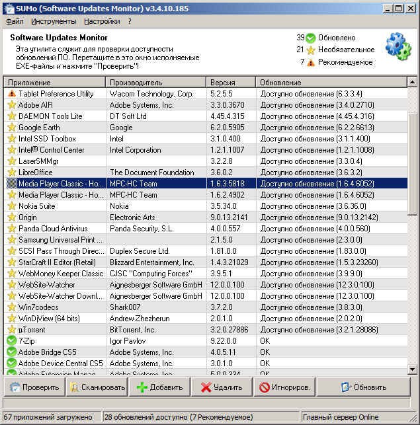This screenshot has height=425, width=420.
Task: Select the WinDjView (64 bits) row
Action: [206, 319]
